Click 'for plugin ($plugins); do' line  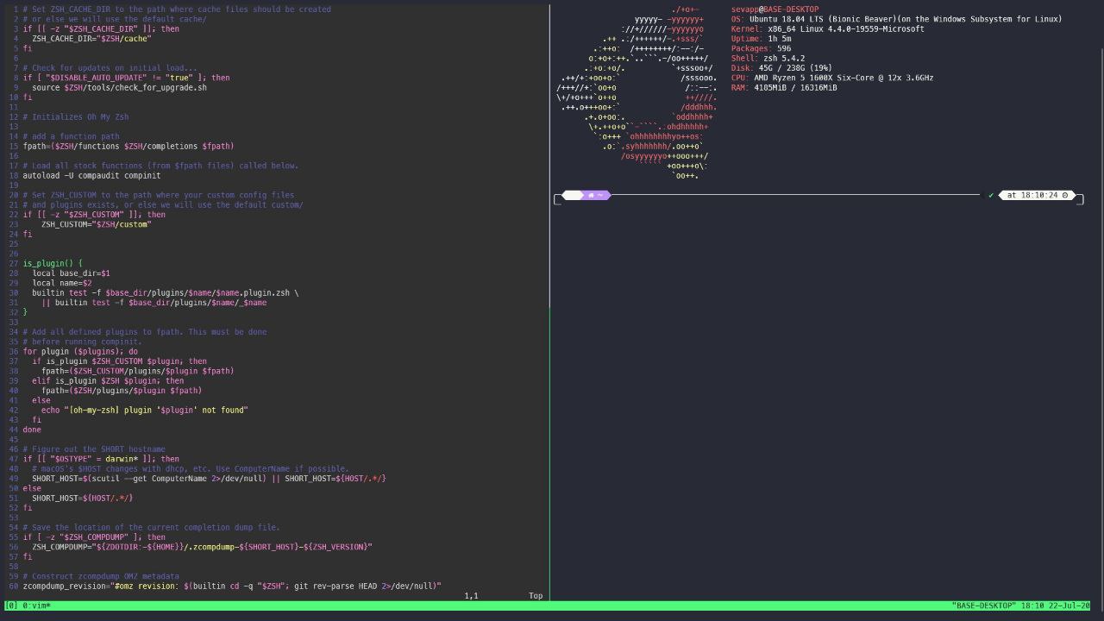tap(80, 352)
